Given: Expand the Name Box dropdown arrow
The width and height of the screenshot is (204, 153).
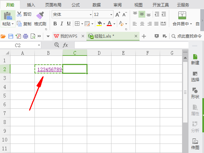Looking at the screenshot, I should pos(39,45).
